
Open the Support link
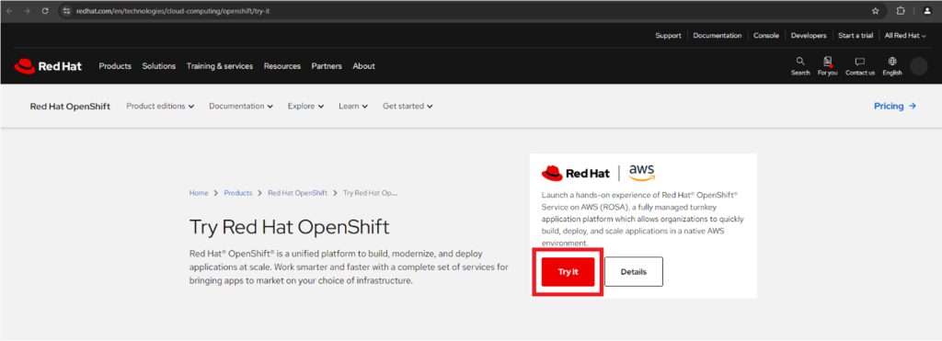668,36
